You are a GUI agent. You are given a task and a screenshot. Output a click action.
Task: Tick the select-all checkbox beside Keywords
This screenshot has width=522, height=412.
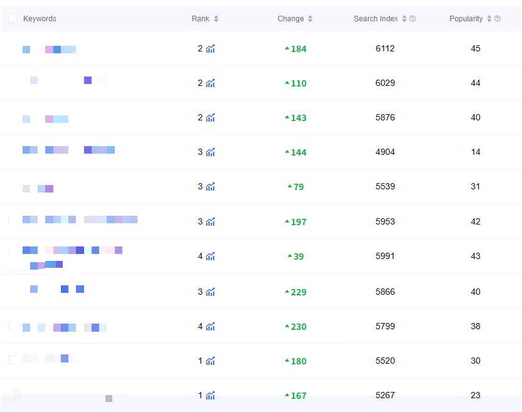(x=13, y=19)
